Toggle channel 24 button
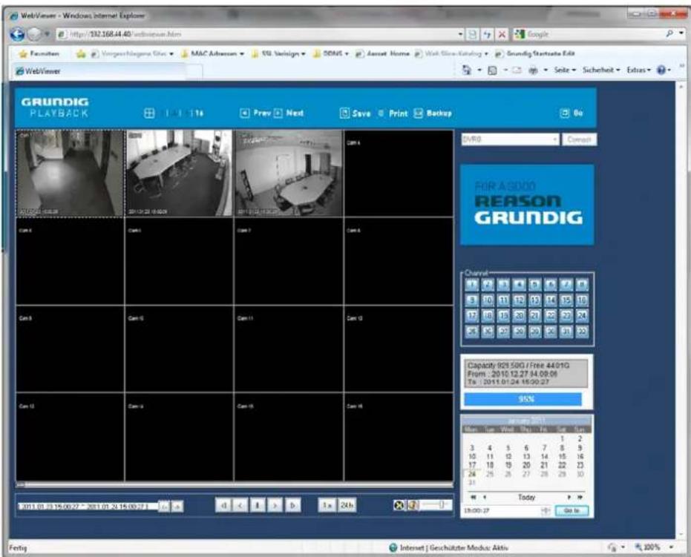Screen dimensions: 691x557 tap(582, 316)
